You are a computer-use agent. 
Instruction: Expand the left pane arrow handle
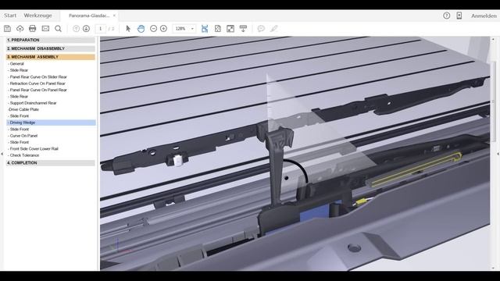click(2, 154)
